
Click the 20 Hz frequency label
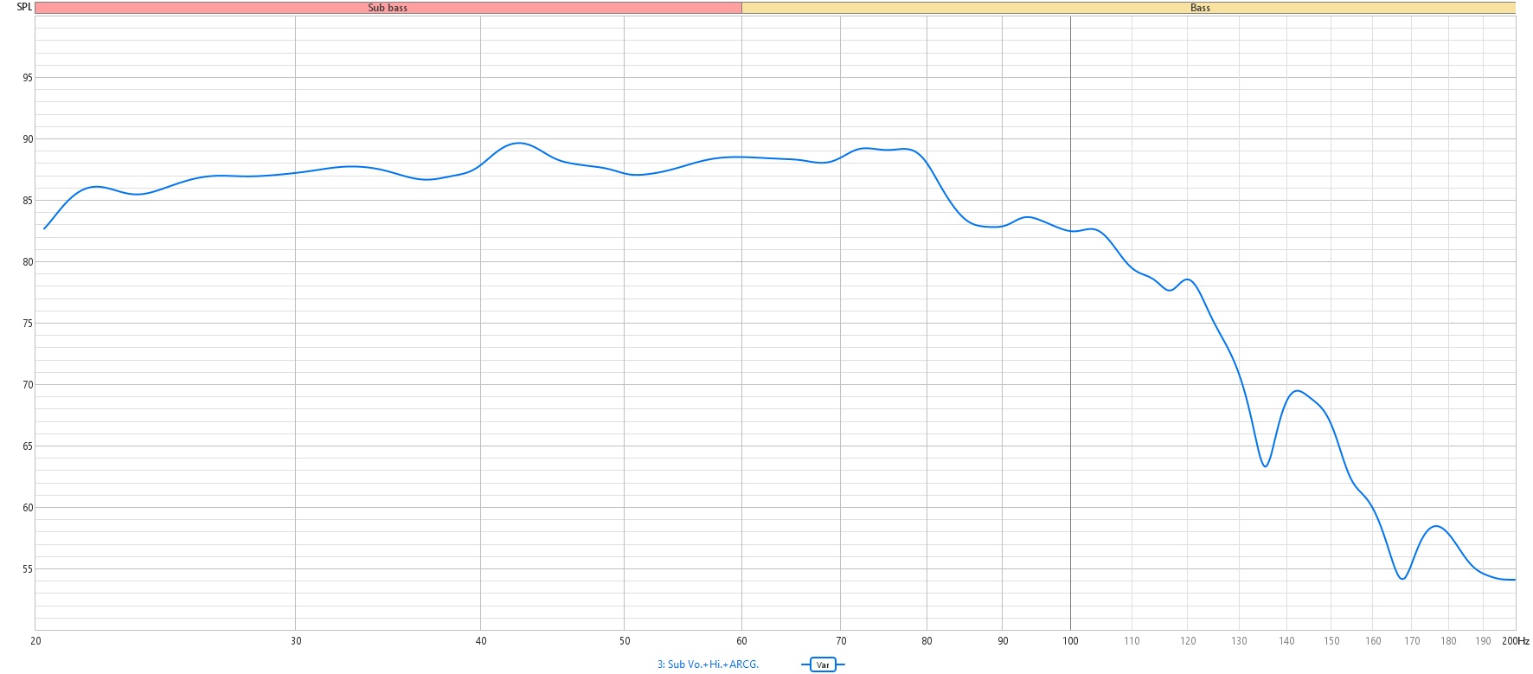35,641
